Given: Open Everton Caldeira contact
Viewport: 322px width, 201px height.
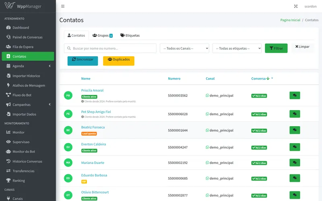Looking at the screenshot, I should point(93,144).
